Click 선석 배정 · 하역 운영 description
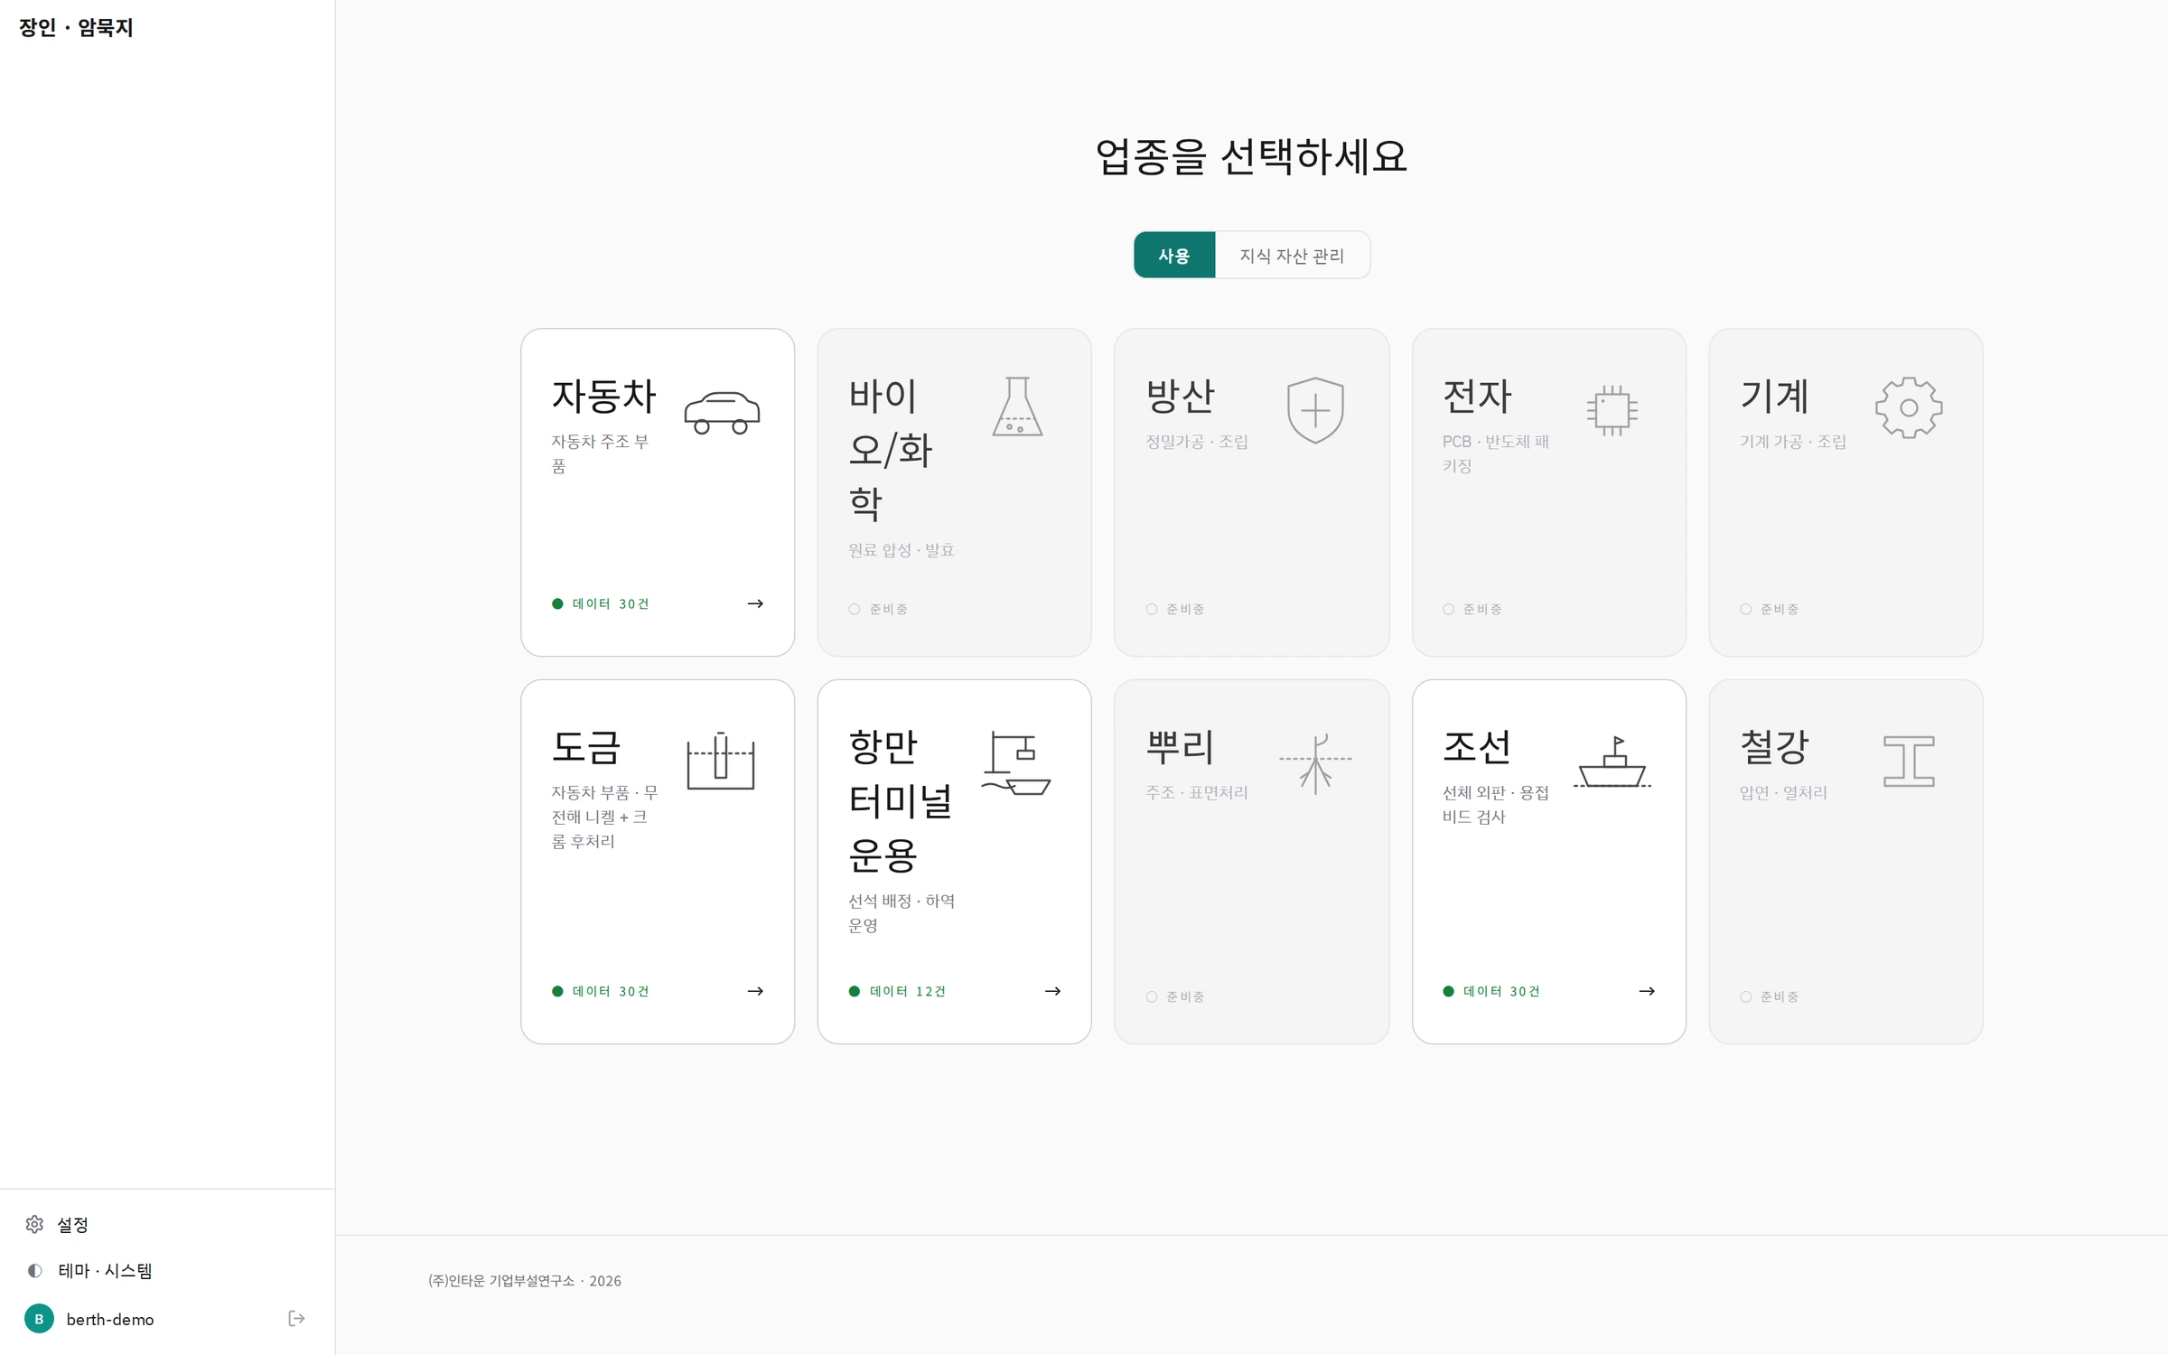2168x1355 pixels. click(902, 913)
